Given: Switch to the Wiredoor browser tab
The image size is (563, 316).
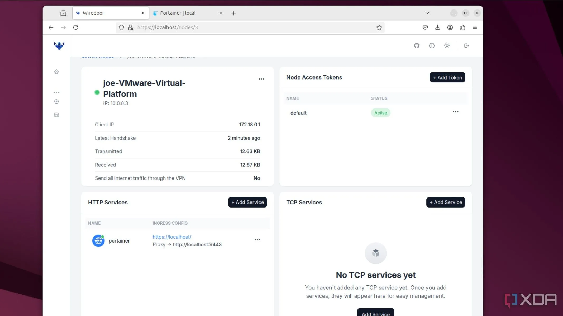Looking at the screenshot, I should click(x=111, y=13).
